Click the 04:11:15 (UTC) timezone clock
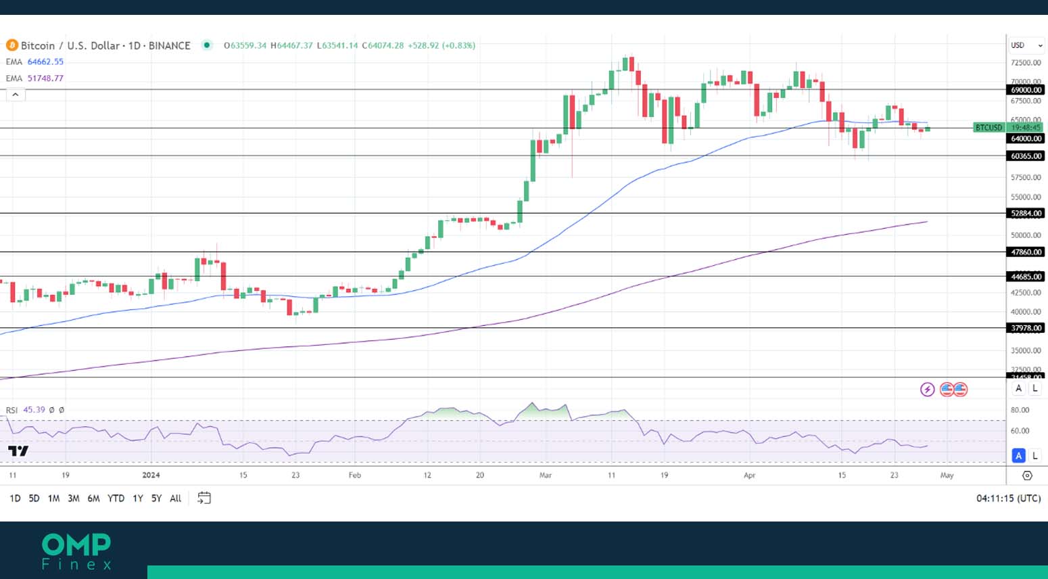The height and width of the screenshot is (579, 1048). [1008, 499]
